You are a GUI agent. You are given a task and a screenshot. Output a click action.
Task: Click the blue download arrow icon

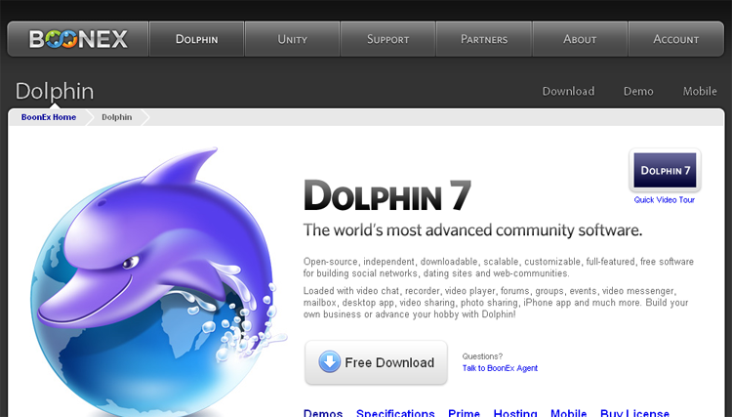pos(329,362)
